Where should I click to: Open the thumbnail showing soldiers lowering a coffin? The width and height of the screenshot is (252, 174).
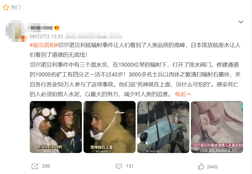[x=163, y=127]
